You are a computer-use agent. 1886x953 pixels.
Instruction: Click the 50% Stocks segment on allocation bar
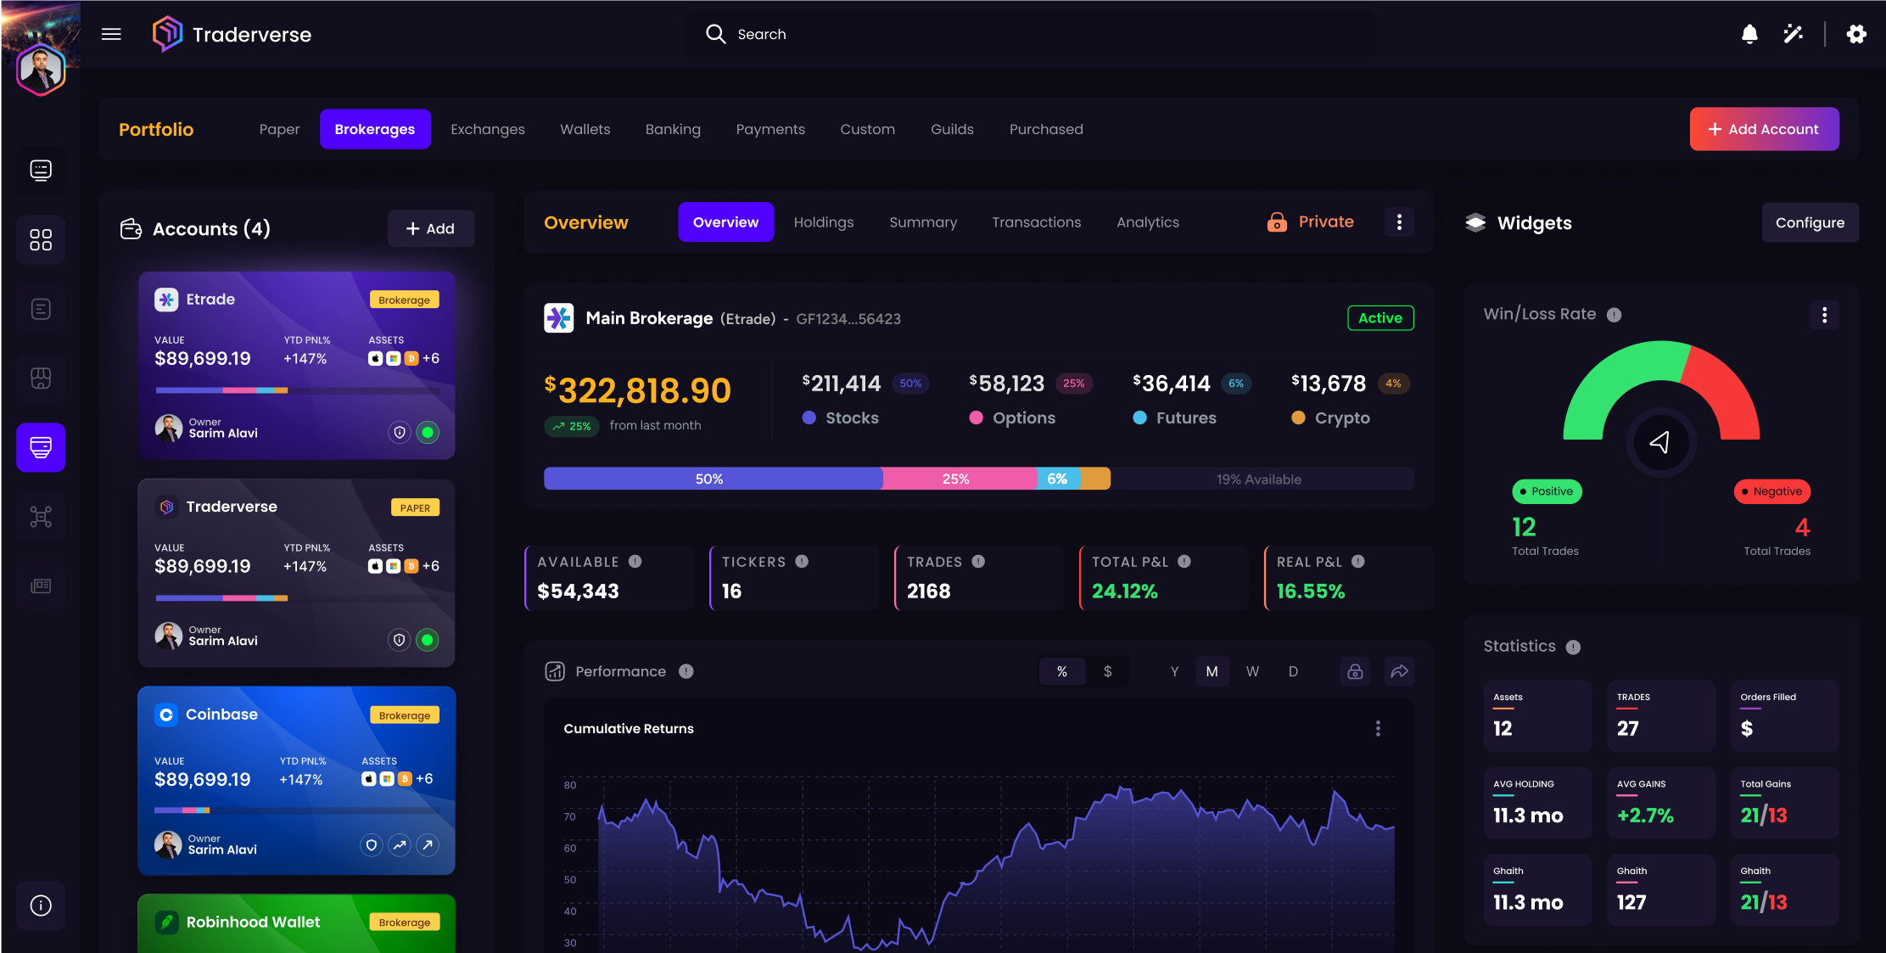click(x=711, y=478)
